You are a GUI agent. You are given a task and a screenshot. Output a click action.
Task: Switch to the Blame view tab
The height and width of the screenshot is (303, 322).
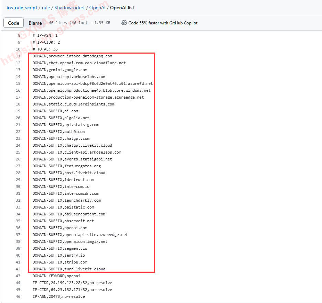click(x=35, y=23)
